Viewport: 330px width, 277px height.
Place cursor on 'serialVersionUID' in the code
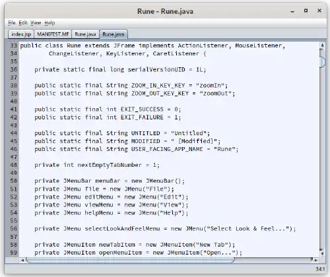tap(156, 70)
